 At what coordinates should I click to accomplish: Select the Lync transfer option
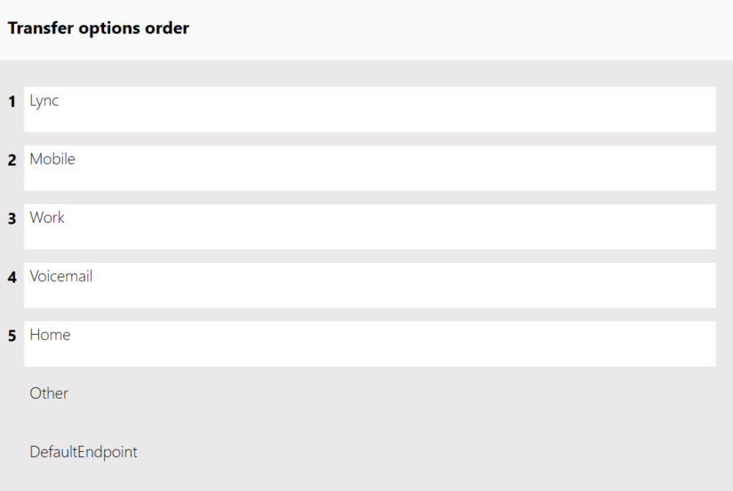(x=370, y=109)
